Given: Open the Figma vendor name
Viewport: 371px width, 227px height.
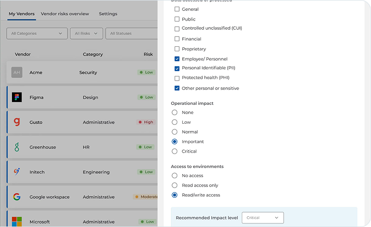Looking at the screenshot, I should (37, 98).
